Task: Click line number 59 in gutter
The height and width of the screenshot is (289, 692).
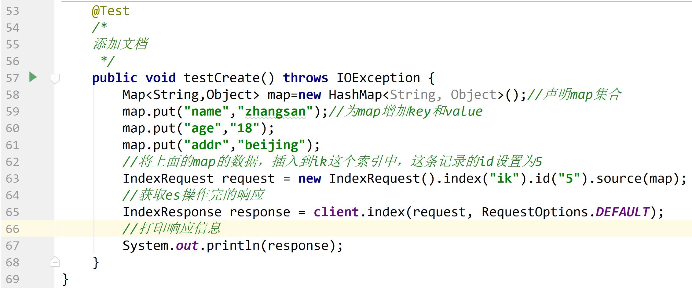Action: (x=13, y=112)
